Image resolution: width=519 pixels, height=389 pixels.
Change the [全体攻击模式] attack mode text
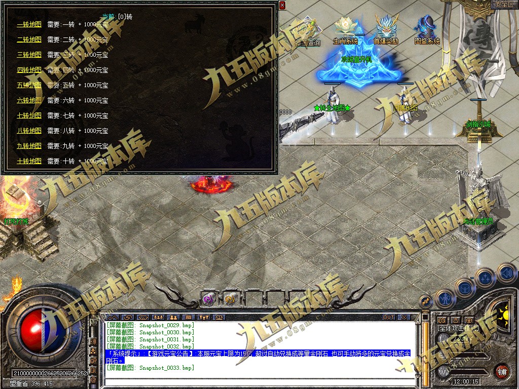(x=458, y=328)
